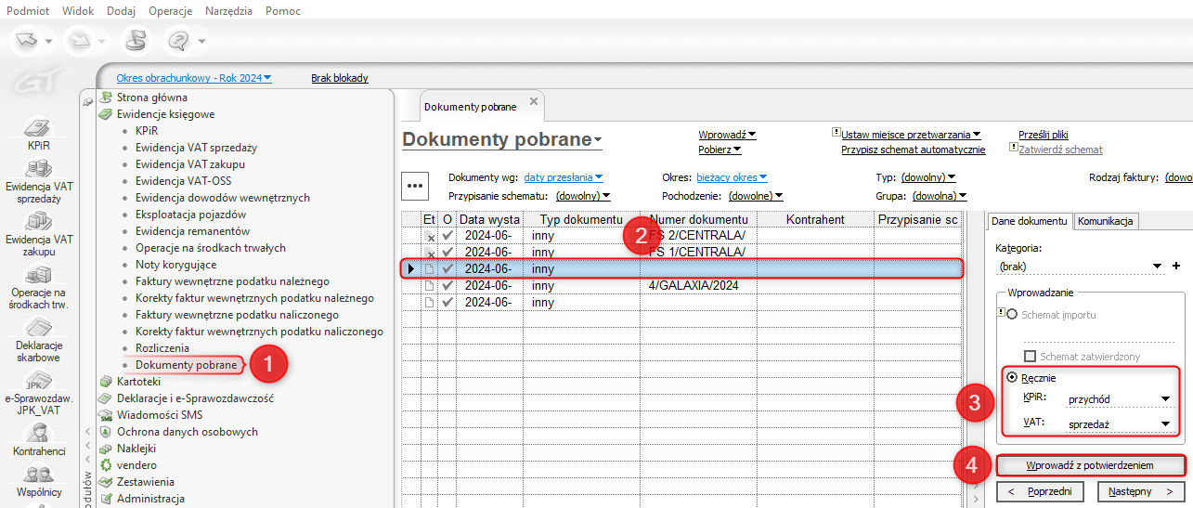This screenshot has height=508, width=1193.
Task: Select the Schemat importu radio button
Action: 1012,315
